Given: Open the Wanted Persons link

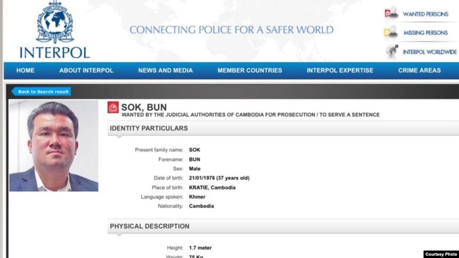Looking at the screenshot, I should point(425,14).
